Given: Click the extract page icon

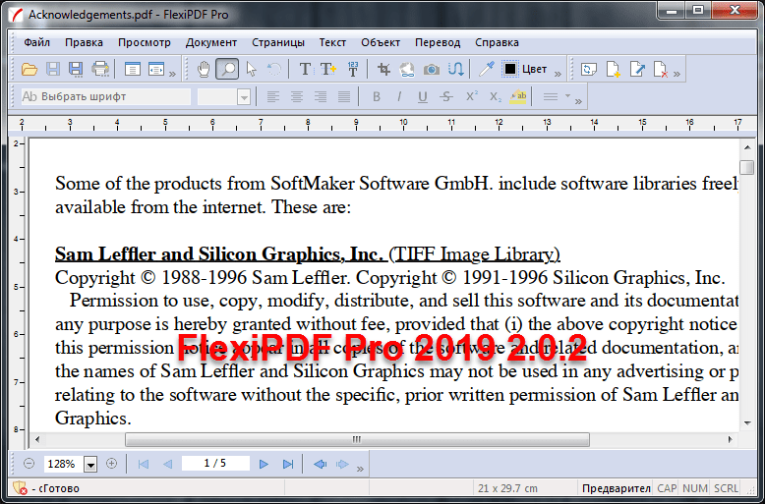Looking at the screenshot, I should (x=637, y=69).
